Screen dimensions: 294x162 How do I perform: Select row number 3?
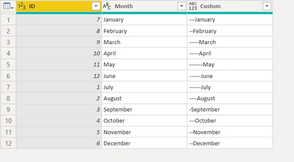[x=8, y=42]
